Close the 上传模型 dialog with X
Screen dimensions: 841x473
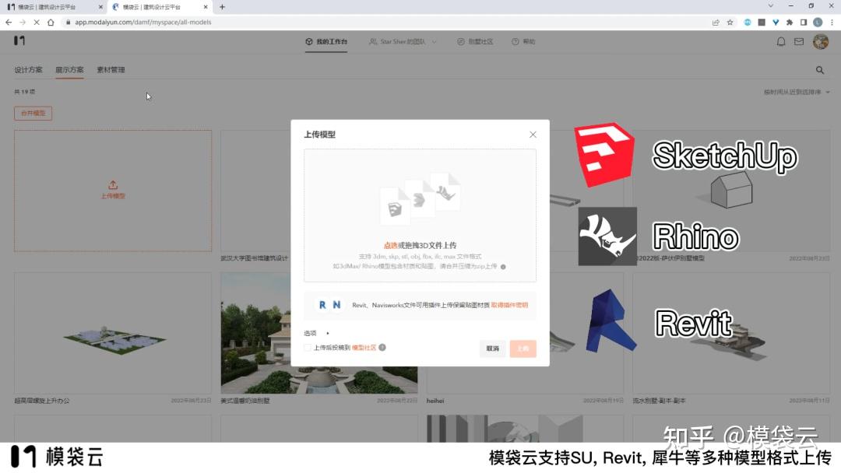tap(533, 135)
